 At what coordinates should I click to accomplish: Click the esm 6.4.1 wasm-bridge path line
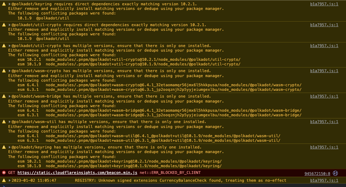[x=160, y=110]
